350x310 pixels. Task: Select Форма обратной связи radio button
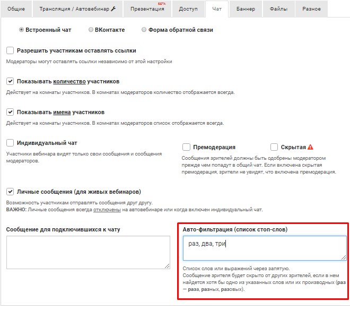tap(144, 30)
